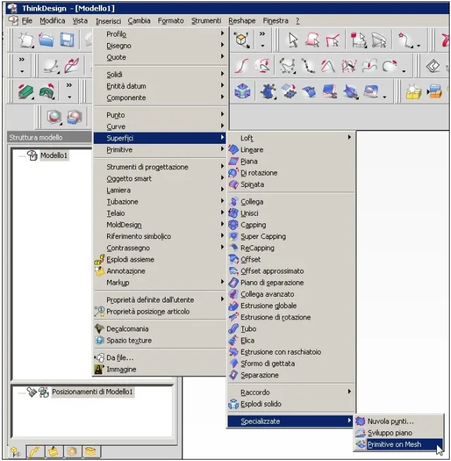Click the Save floppy disk icon
This screenshot has width=451, height=461.
(x=67, y=40)
